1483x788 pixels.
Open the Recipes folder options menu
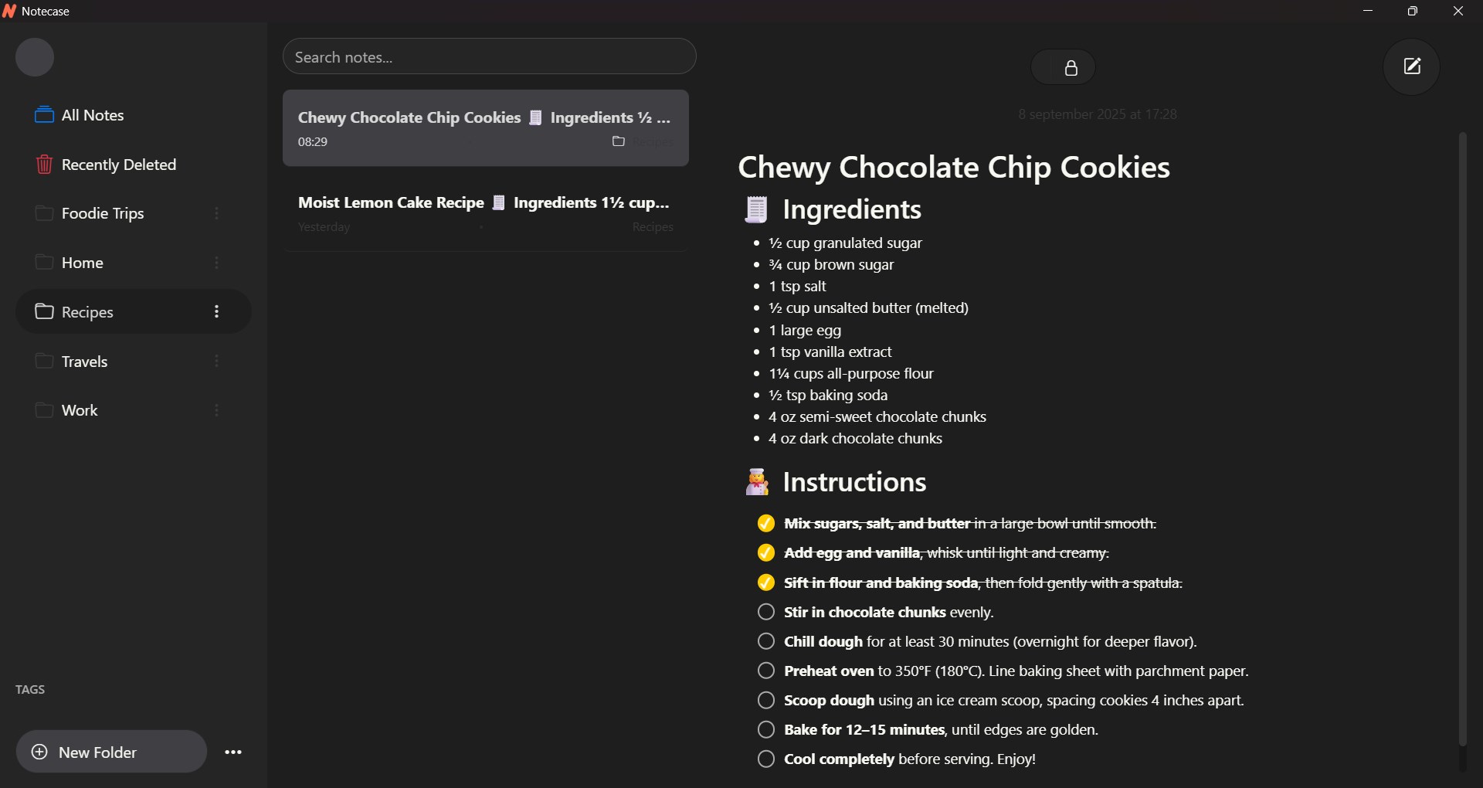pos(217,311)
